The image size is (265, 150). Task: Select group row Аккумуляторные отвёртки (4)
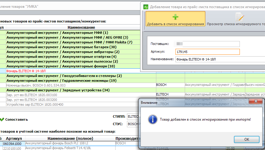point(70,57)
